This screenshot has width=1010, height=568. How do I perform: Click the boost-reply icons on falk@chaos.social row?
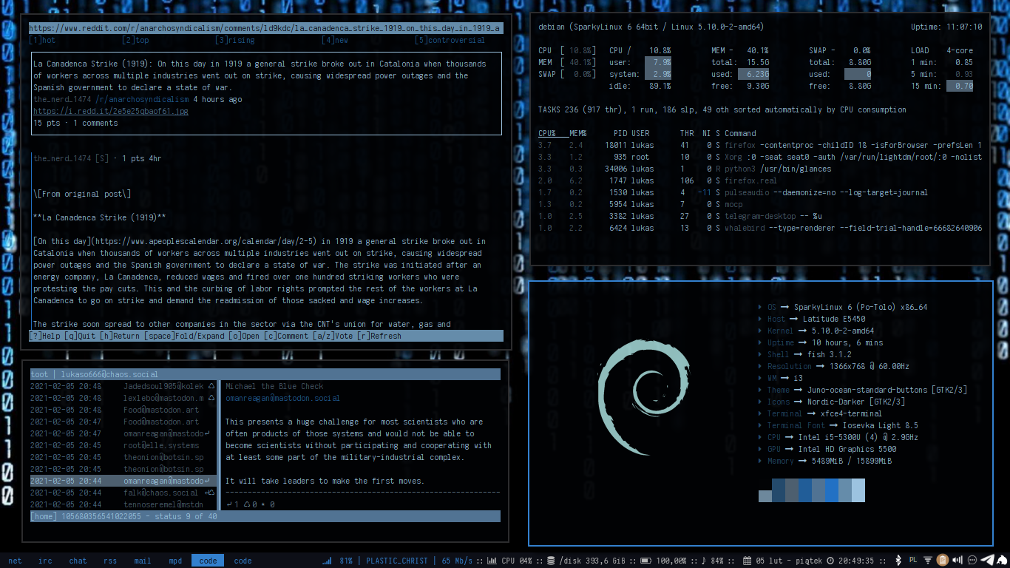pyautogui.click(x=209, y=493)
